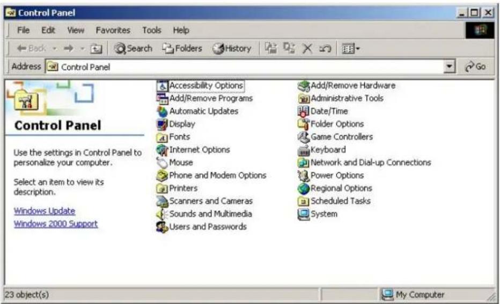Image resolution: width=500 pixels, height=304 pixels.
Task: Toggle the Folders pane button
Action: 182,49
